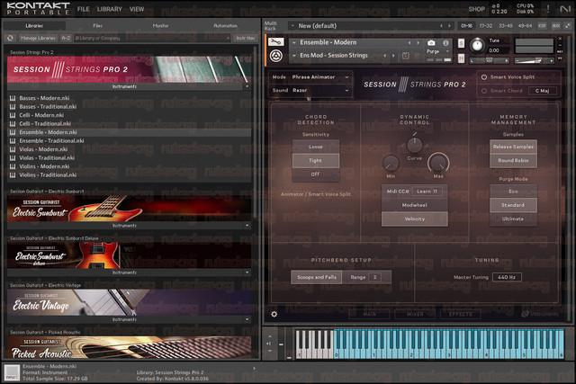Image resolution: width=576 pixels, height=384 pixels.
Task: Open the FILE menu
Action: pyautogui.click(x=84, y=9)
